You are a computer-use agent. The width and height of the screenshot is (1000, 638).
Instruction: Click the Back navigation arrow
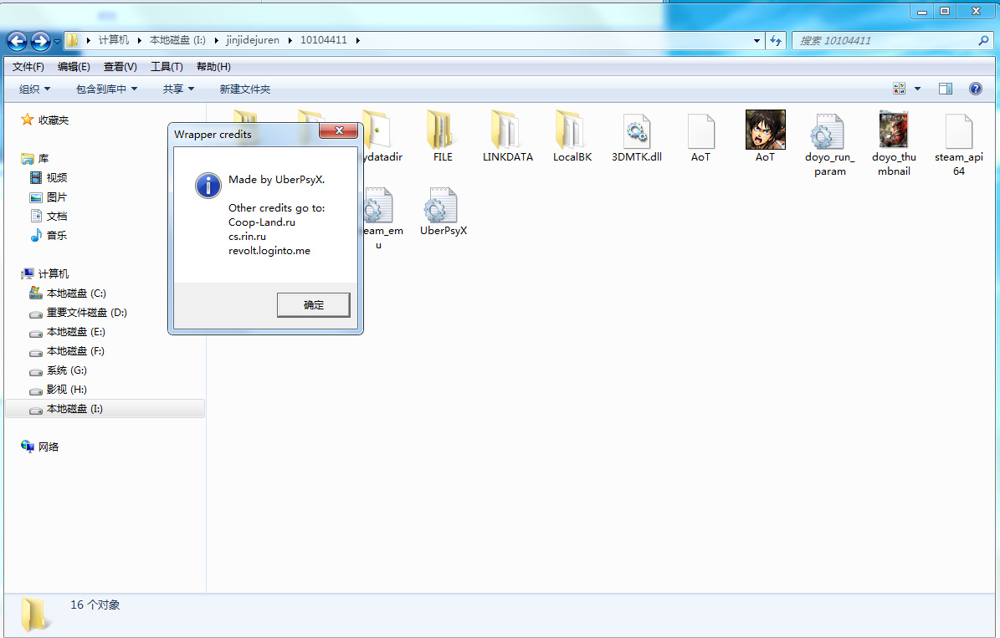tap(18, 42)
